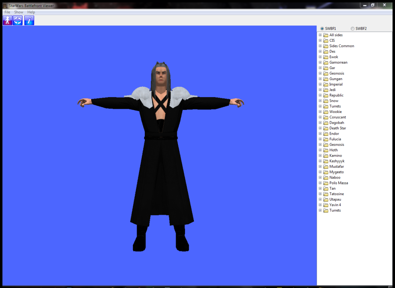Viewport: 395px width, 288px height.
Task: Click the Jedi folder icon
Action: (326, 90)
